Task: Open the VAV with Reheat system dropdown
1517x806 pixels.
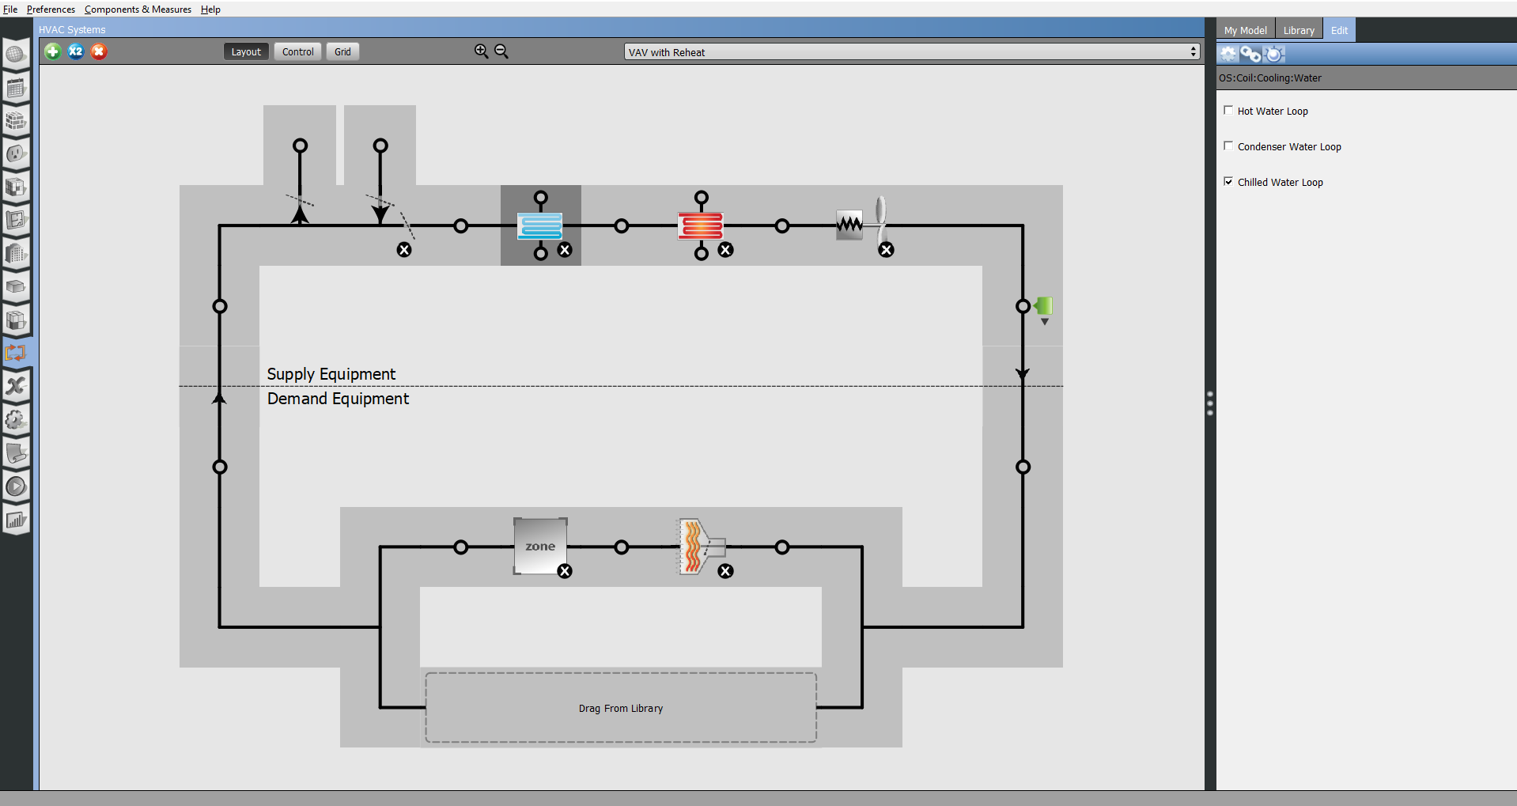Action: tap(911, 52)
